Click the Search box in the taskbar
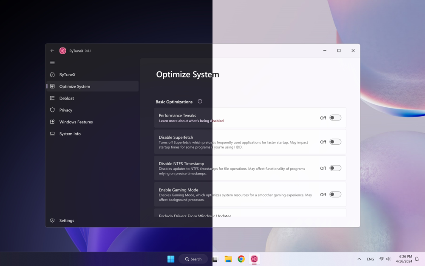Image resolution: width=425 pixels, height=266 pixels. pos(193,259)
